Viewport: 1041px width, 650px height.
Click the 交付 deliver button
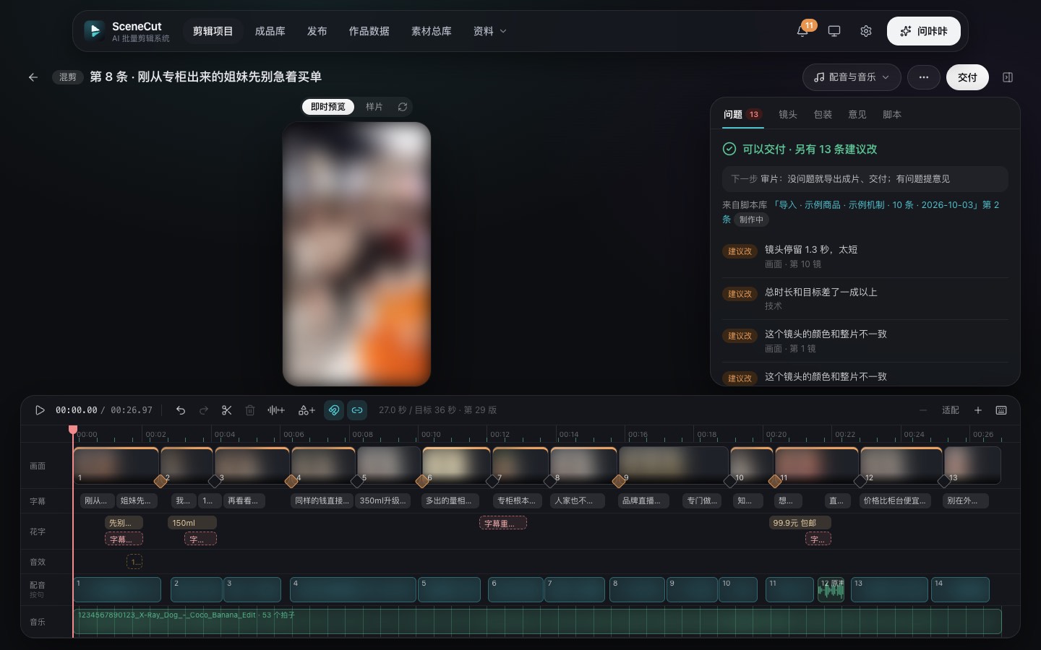(967, 77)
